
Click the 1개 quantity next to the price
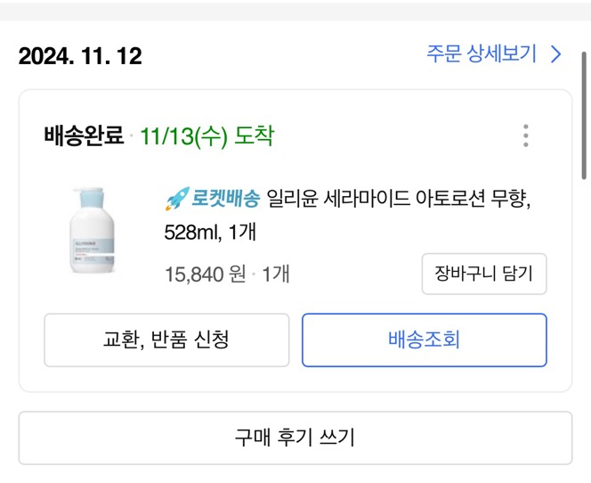(275, 274)
